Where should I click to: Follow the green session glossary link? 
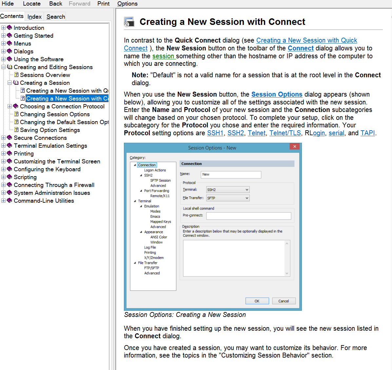point(163,56)
